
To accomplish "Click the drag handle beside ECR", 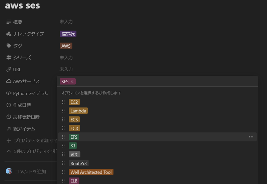I will 63,128.
